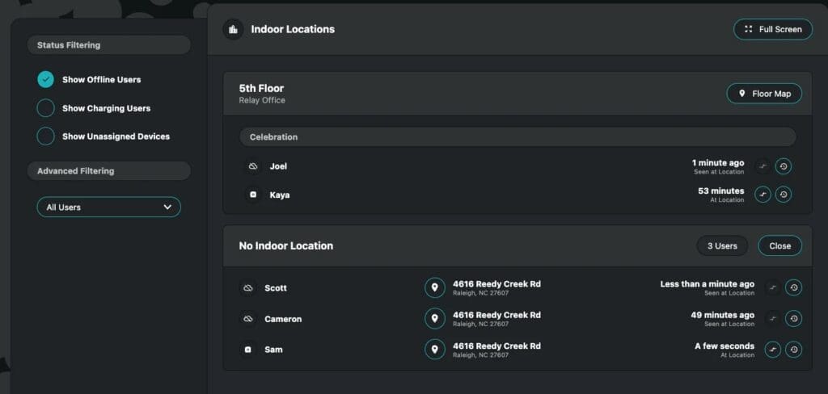828x394 pixels.
Task: Open location history for Cameron
Action: (x=794, y=319)
